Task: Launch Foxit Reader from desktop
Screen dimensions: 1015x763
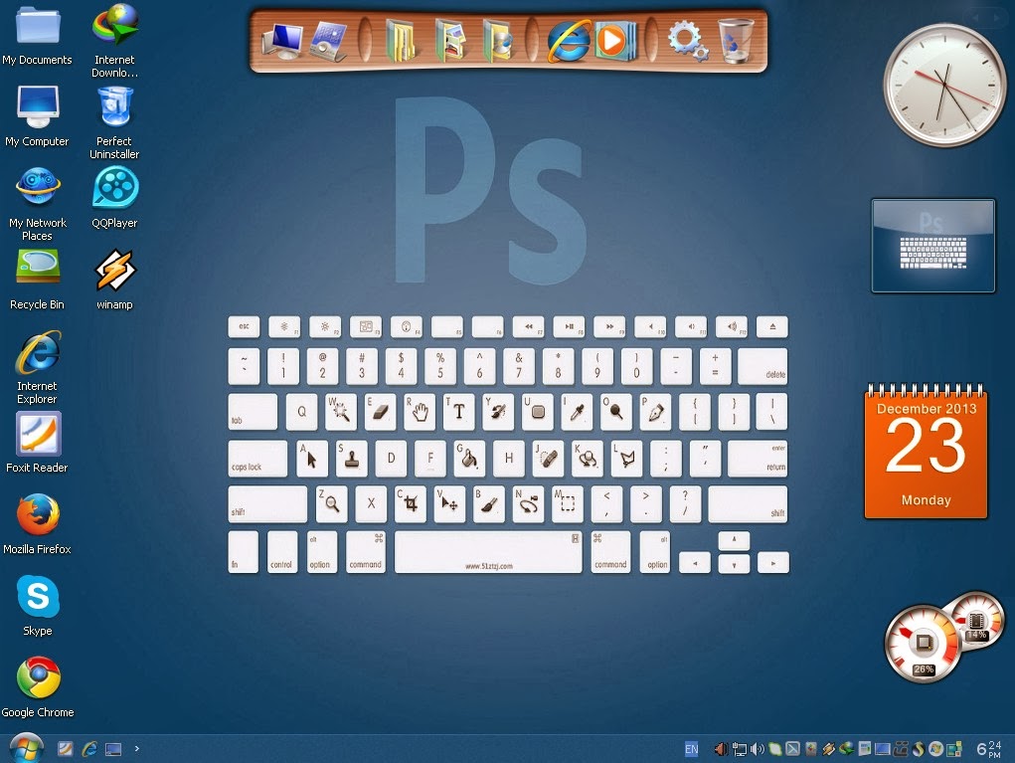Action: (38, 443)
